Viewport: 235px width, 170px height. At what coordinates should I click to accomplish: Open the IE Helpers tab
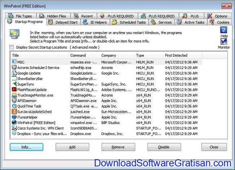(95, 22)
